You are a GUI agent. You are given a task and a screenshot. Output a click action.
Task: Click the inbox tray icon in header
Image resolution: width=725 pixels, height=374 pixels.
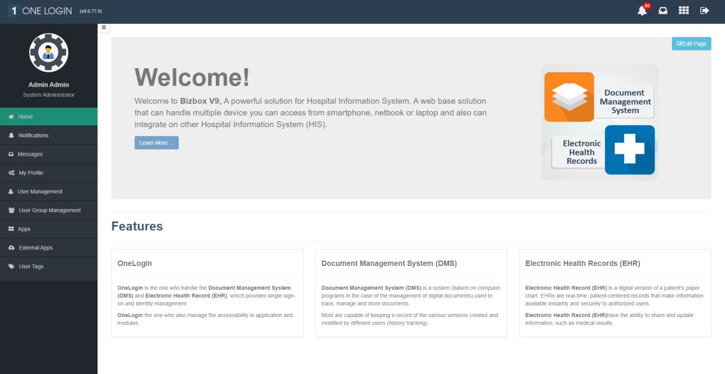click(x=663, y=11)
